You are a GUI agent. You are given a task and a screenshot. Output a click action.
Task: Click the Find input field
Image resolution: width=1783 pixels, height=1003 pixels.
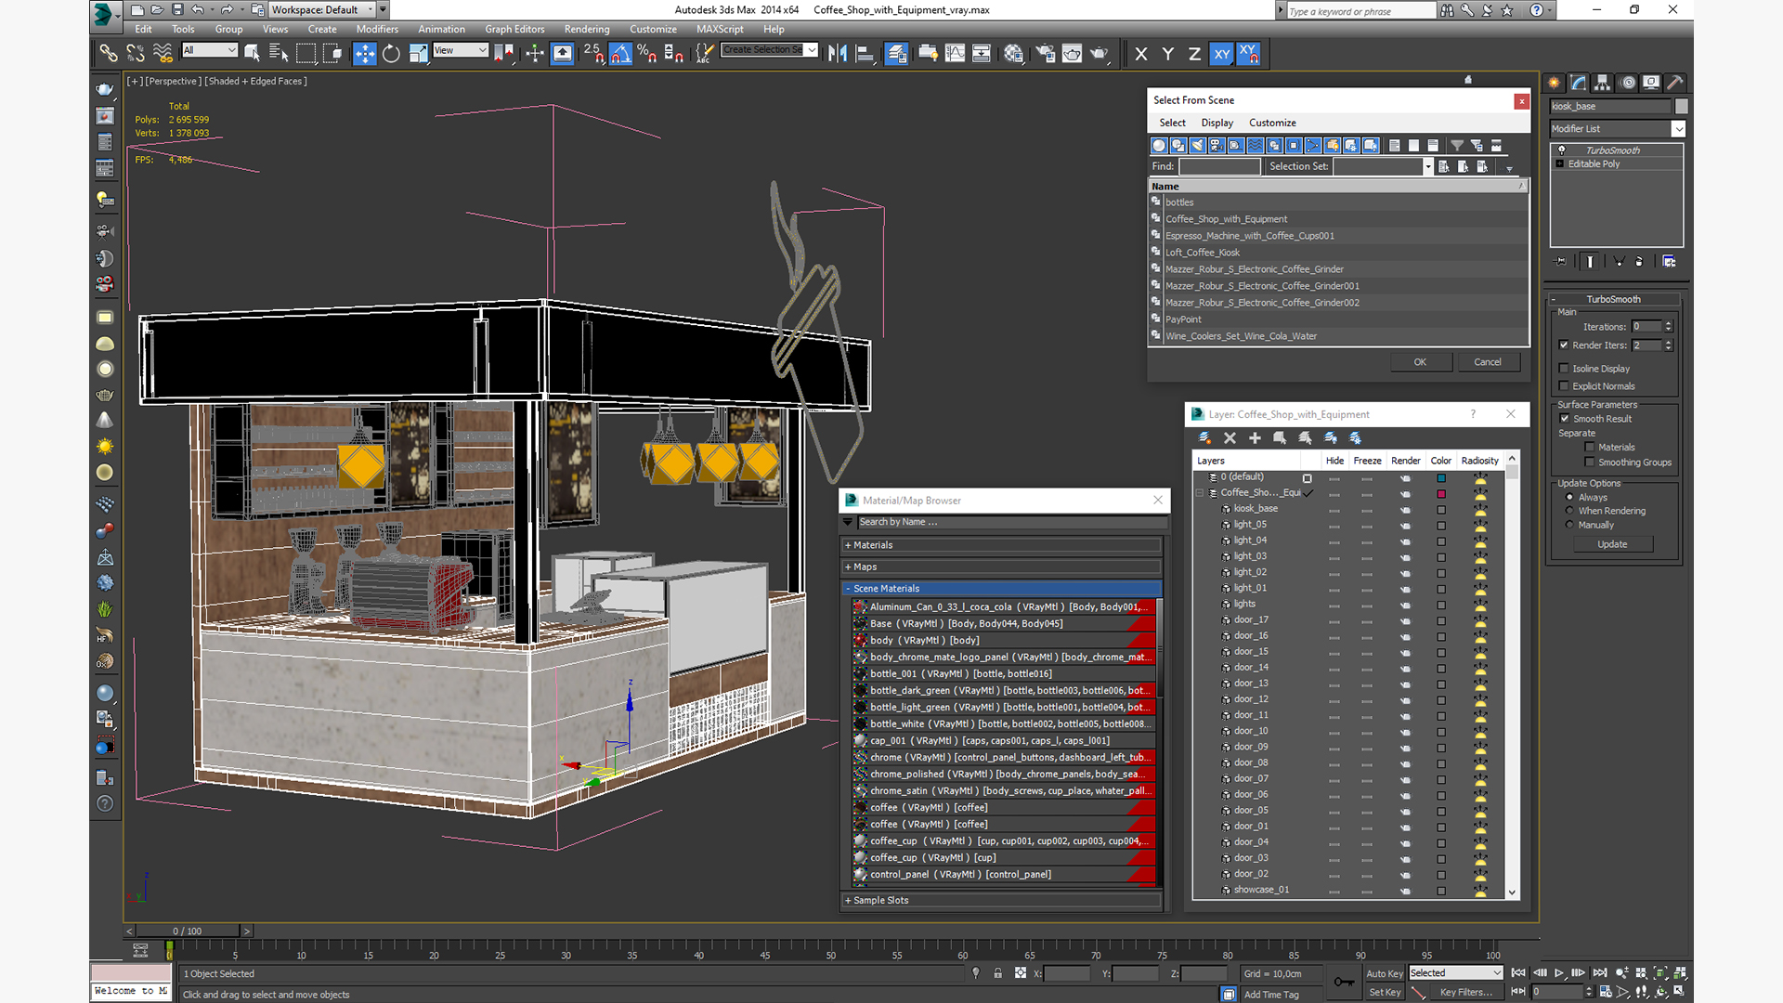(1219, 166)
